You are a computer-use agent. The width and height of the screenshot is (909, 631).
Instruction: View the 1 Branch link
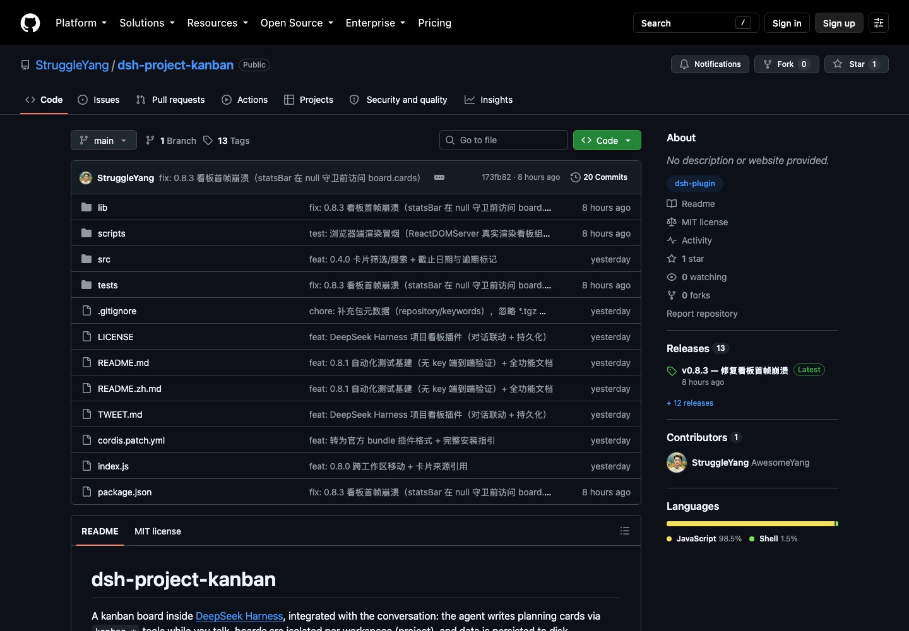[x=171, y=140]
